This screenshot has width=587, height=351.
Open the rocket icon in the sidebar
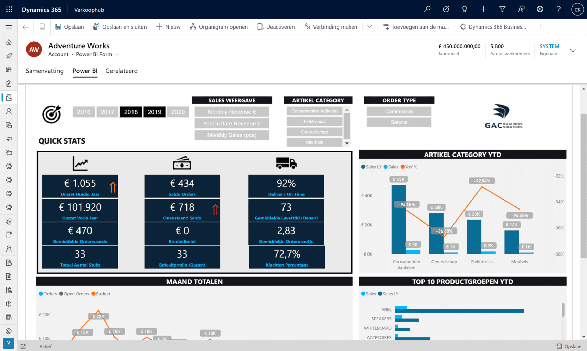[x=9, y=56]
